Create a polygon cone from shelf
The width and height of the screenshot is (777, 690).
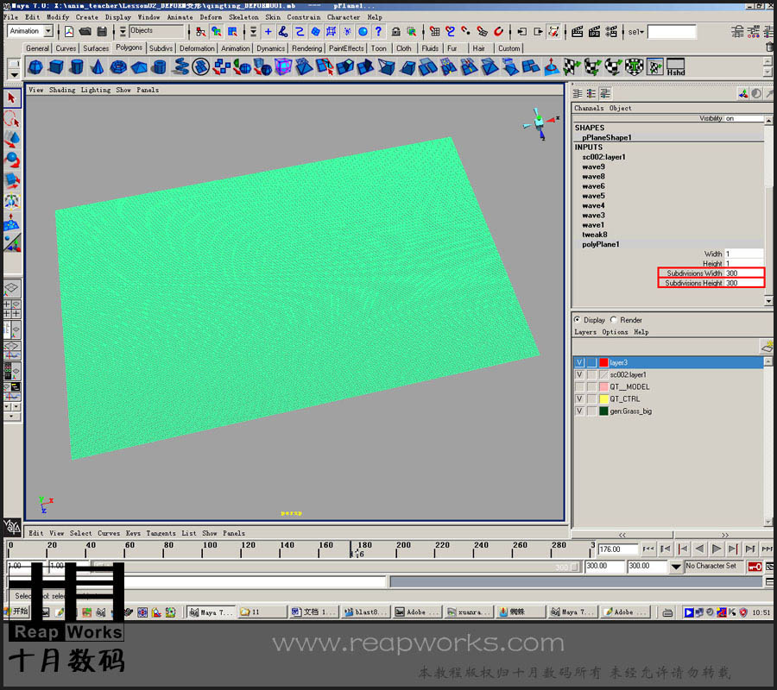(97, 66)
